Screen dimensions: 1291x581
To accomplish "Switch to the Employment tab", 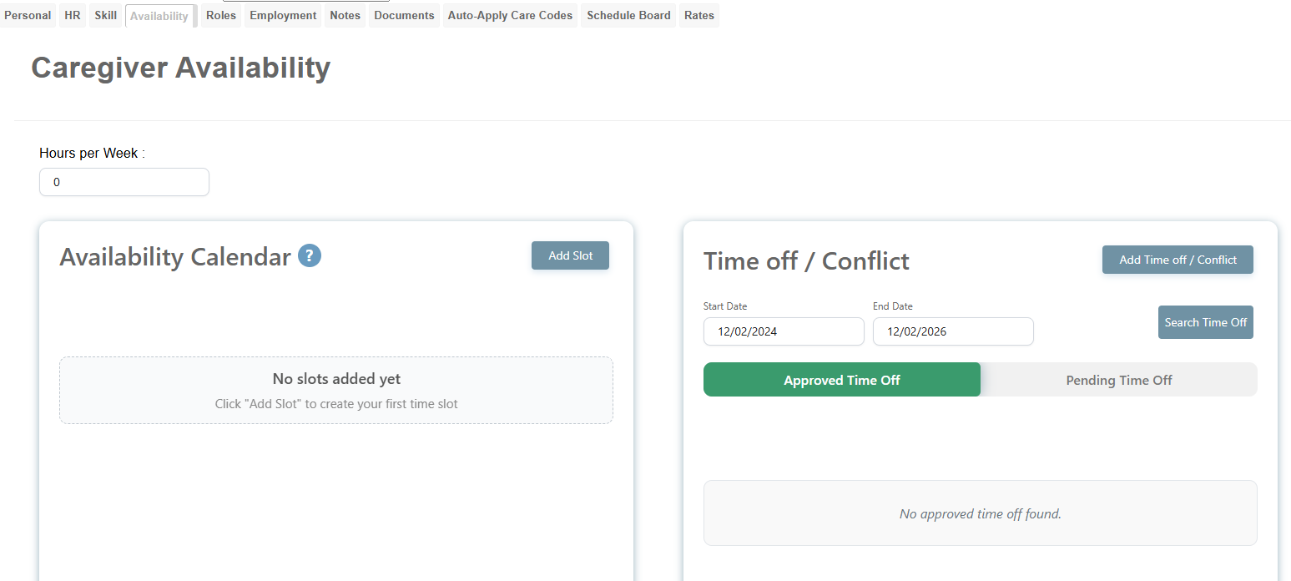I will click(283, 16).
